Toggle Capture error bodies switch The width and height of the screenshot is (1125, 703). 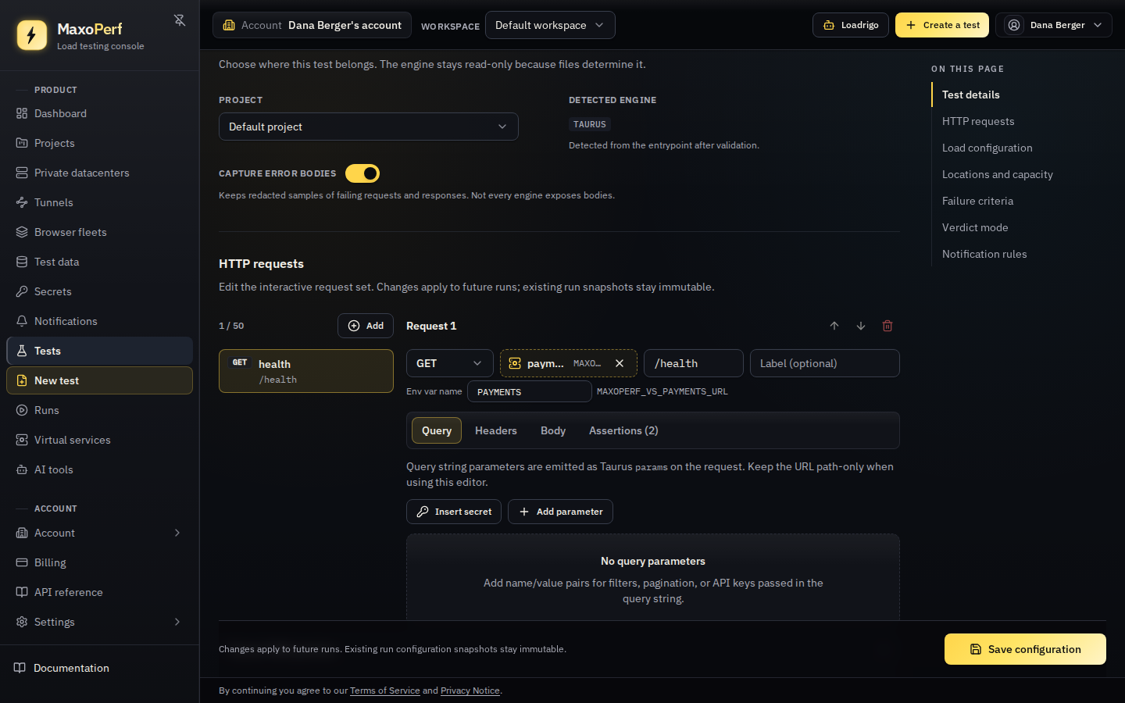(x=362, y=173)
